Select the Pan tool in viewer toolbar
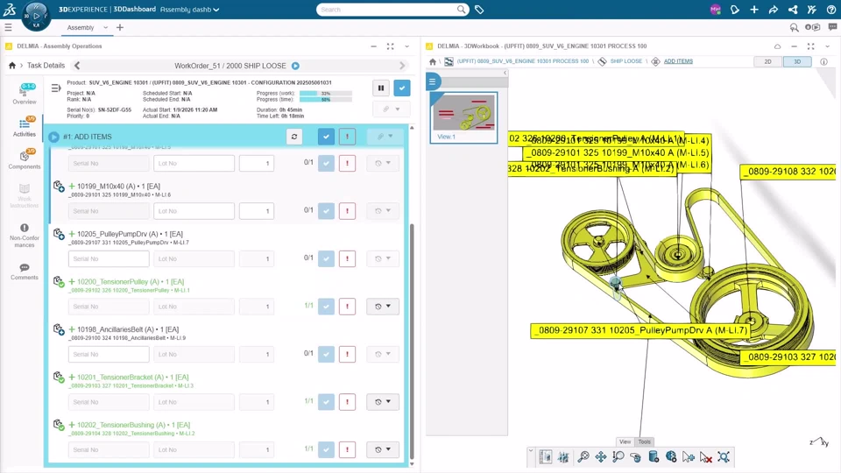 point(601,457)
